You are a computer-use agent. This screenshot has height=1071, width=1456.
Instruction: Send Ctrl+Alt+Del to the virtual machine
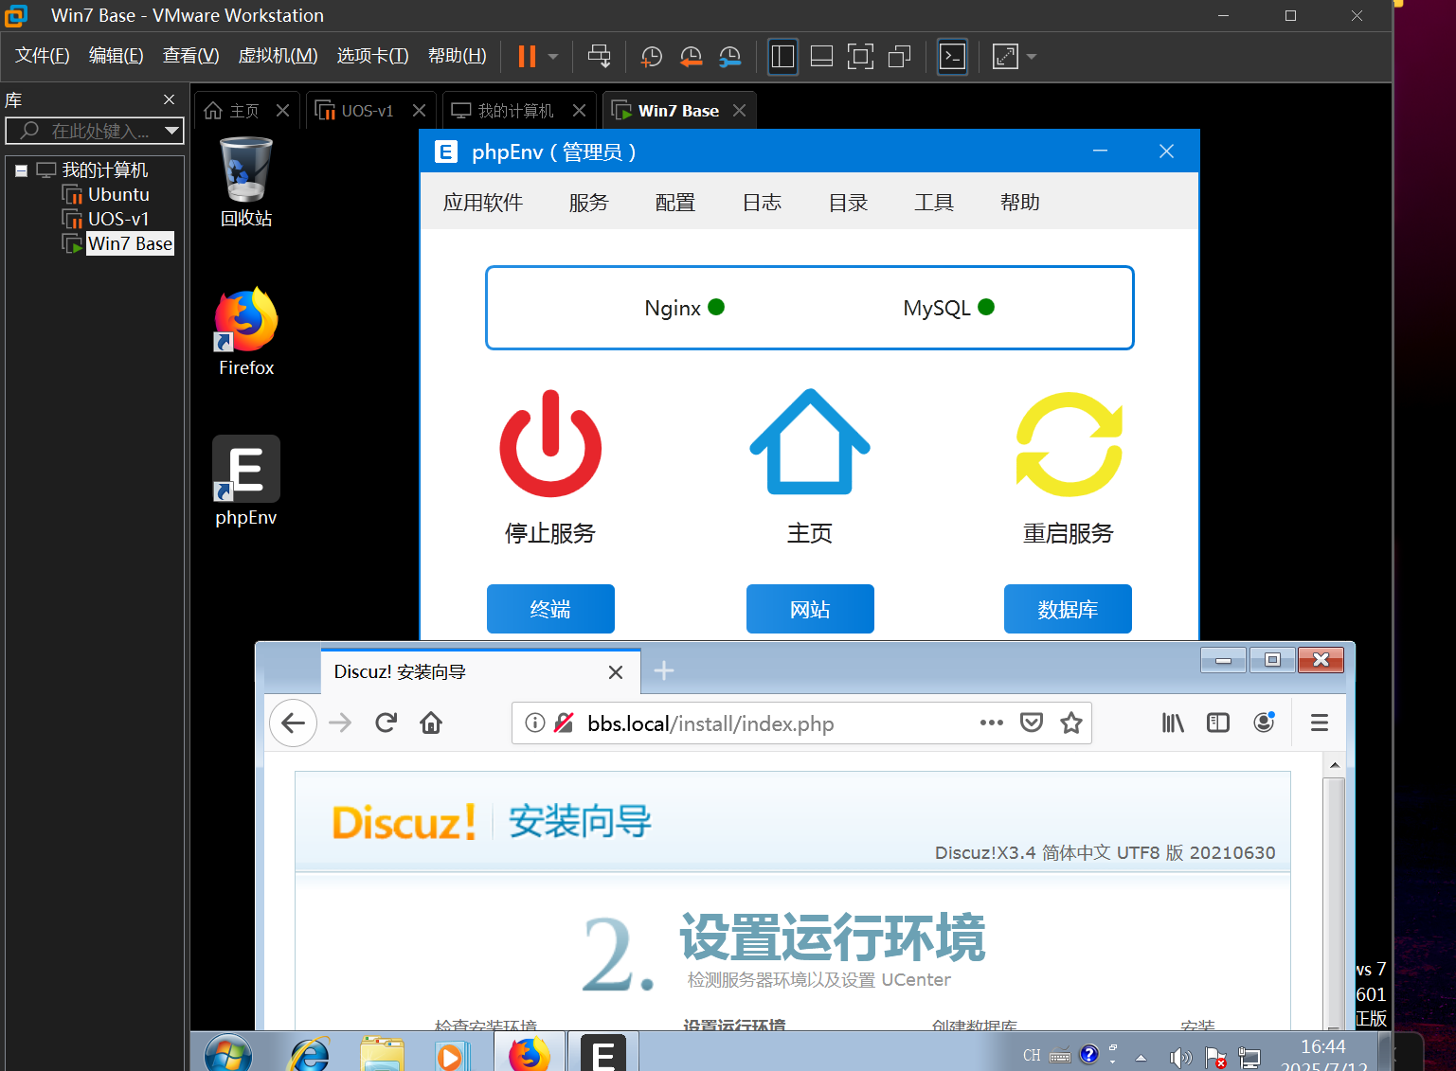599,57
